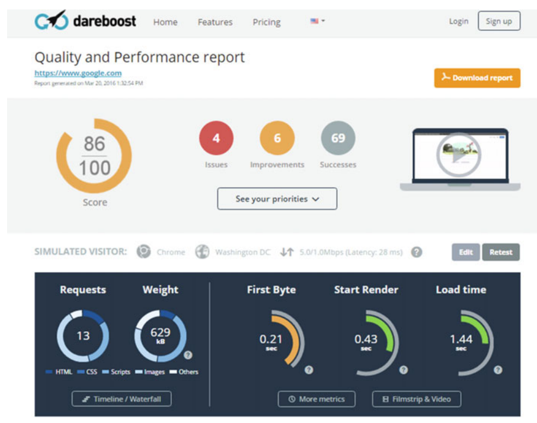The height and width of the screenshot is (423, 537).
Task: Play the laptop video preview
Action: click(x=459, y=155)
